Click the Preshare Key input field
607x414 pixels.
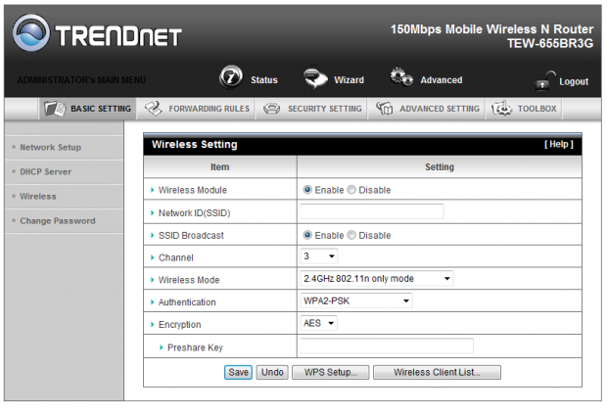pyautogui.click(x=387, y=345)
